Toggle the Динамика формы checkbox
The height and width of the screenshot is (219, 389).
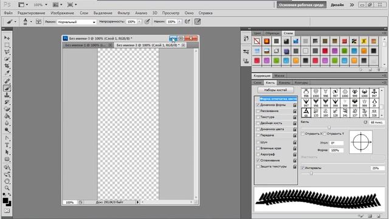tap(258, 105)
